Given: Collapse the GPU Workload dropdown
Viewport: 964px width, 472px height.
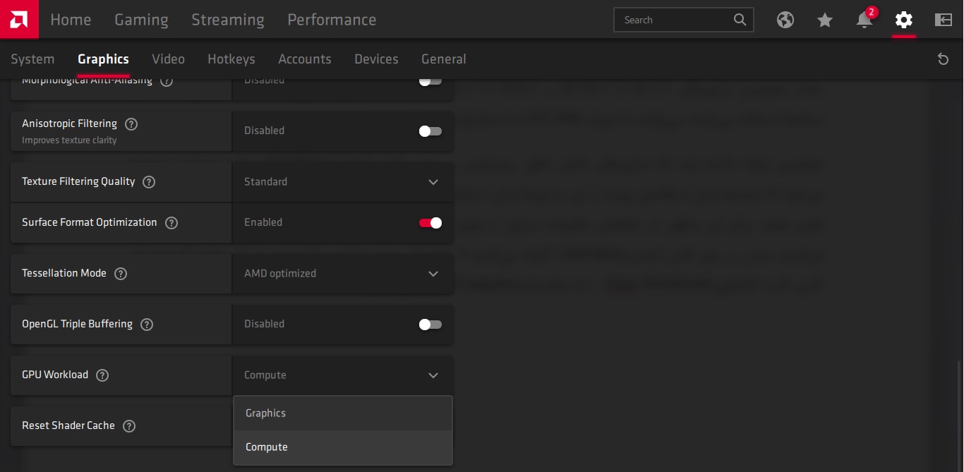Looking at the screenshot, I should click(x=433, y=375).
